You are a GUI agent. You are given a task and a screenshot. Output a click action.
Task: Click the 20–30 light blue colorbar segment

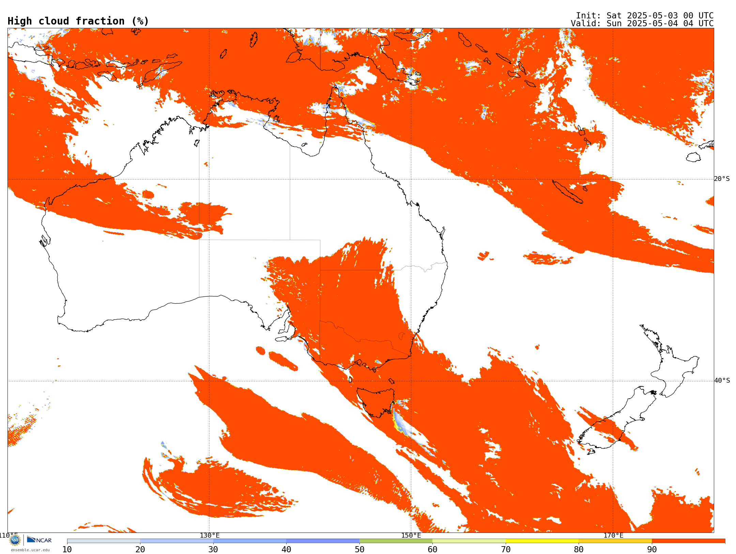[177, 541]
